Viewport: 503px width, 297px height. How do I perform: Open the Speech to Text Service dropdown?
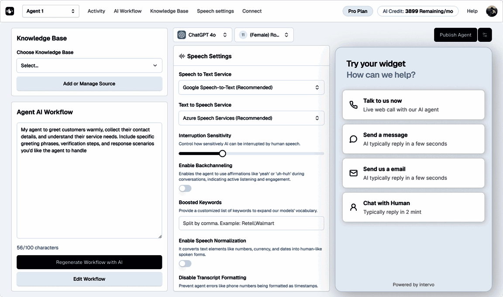[251, 88]
